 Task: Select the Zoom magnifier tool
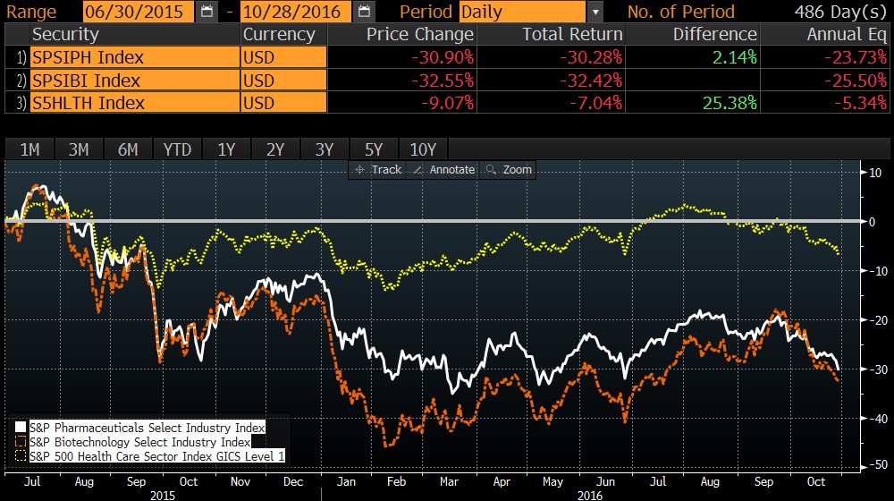click(x=509, y=169)
